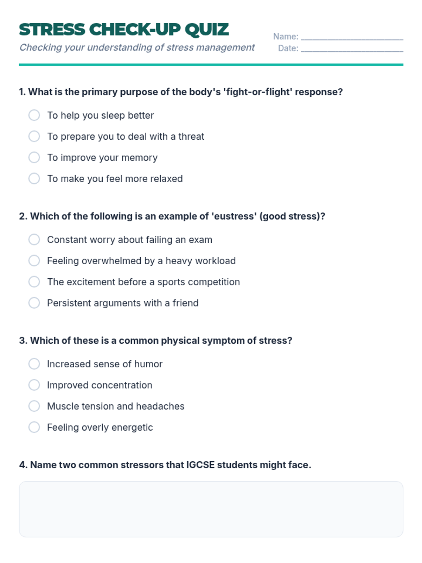This screenshot has width=422, height=563.
Task: Pick 'To make you feel more relaxed'
Action: click(34, 178)
